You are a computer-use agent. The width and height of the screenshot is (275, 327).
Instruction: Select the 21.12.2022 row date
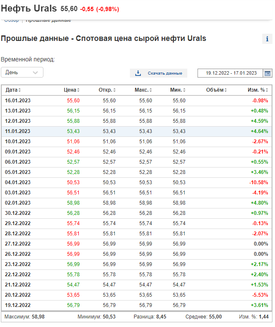[18, 284]
